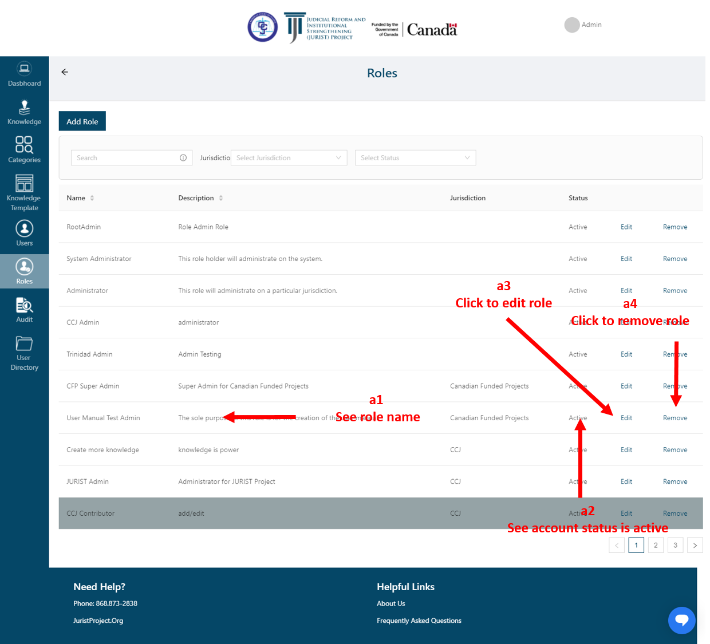Click in the Search field
Screen dimensions: 710x644
131,158
